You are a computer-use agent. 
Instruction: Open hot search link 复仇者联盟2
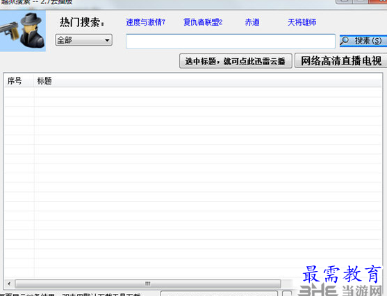(x=203, y=22)
